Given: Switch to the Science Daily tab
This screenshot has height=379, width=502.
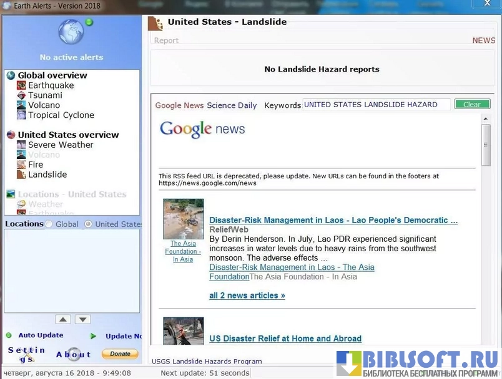Looking at the screenshot, I should tap(232, 105).
